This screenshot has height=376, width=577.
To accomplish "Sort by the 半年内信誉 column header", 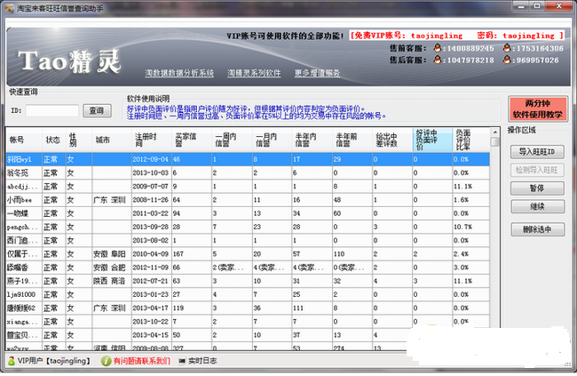I will click(312, 140).
